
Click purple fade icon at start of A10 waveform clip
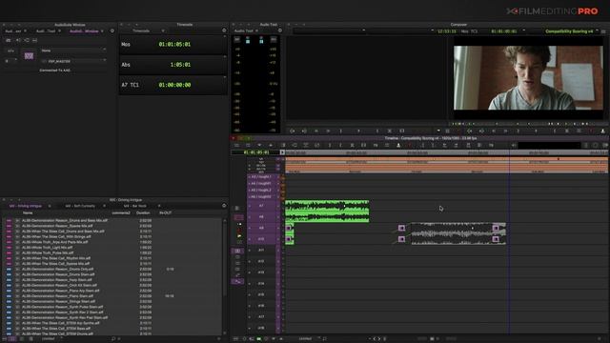(x=401, y=239)
